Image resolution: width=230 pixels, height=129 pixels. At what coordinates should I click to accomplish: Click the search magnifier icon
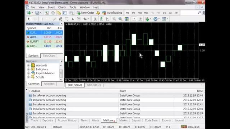(x=199, y=13)
